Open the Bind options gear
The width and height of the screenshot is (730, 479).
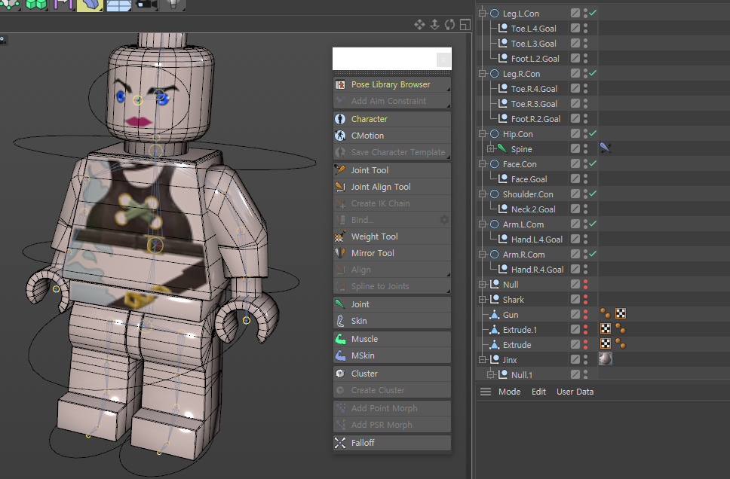click(x=445, y=220)
